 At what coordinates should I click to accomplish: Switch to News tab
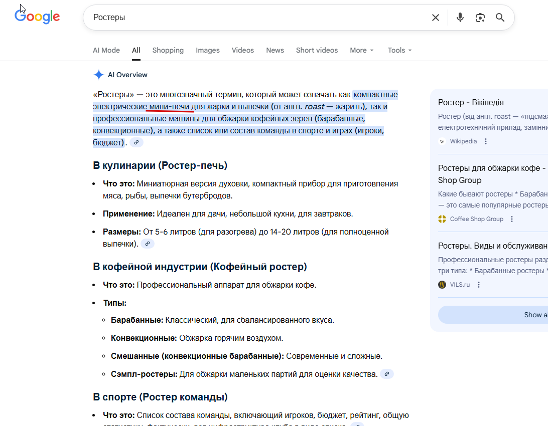pos(275,50)
